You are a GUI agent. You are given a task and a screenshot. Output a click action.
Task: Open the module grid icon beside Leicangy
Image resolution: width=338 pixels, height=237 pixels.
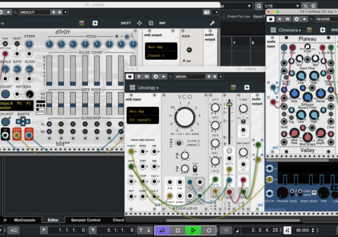[x=132, y=88]
